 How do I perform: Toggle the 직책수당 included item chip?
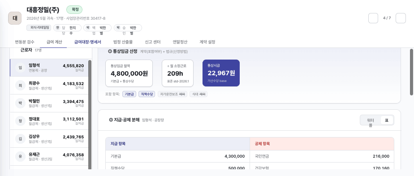[147, 94]
